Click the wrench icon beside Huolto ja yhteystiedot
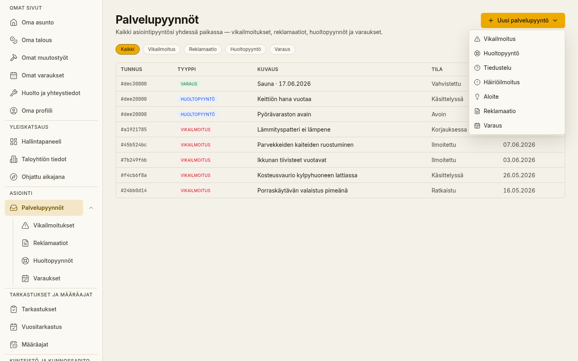Viewport: 578px width, 361px height. [14, 93]
